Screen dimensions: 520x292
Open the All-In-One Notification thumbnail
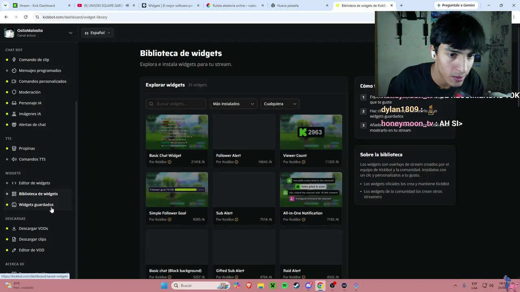coord(311,190)
